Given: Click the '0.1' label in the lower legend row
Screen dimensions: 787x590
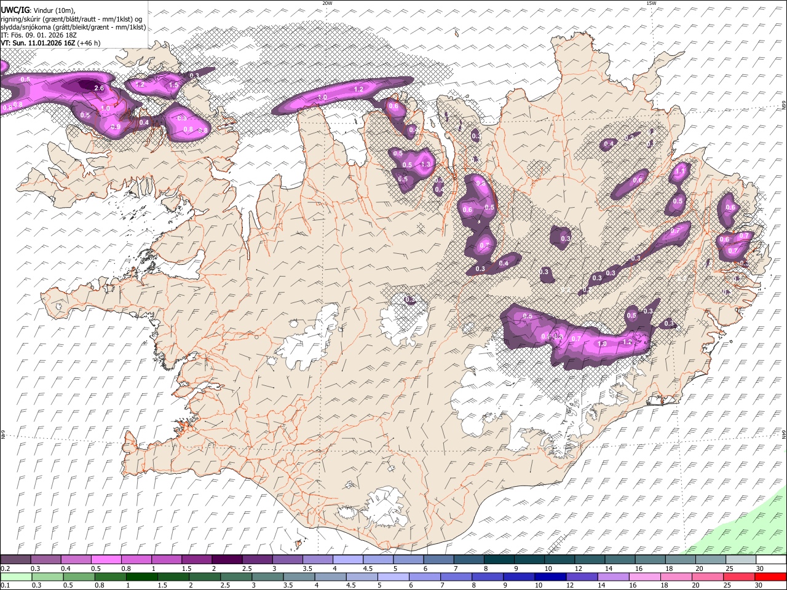Looking at the screenshot, I should 6,586.
